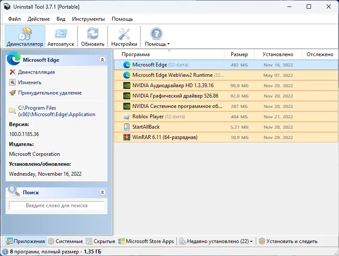Screen dimensions: 339x256
Task: Click the Edge logo in details panel header
Action: [14, 58]
